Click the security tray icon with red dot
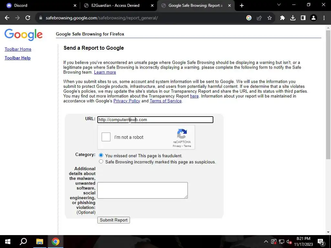Screen dimensions: 331x248 [x=273, y=242]
